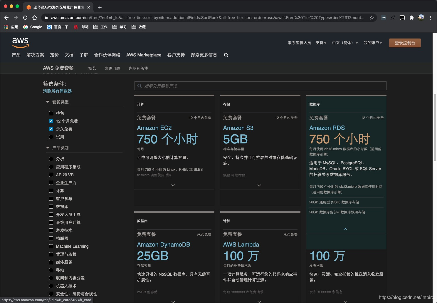
Task: Open the Google bookmark
Action: (33, 27)
